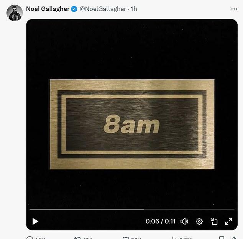Play the video
The height and width of the screenshot is (239, 243).
coord(35,221)
